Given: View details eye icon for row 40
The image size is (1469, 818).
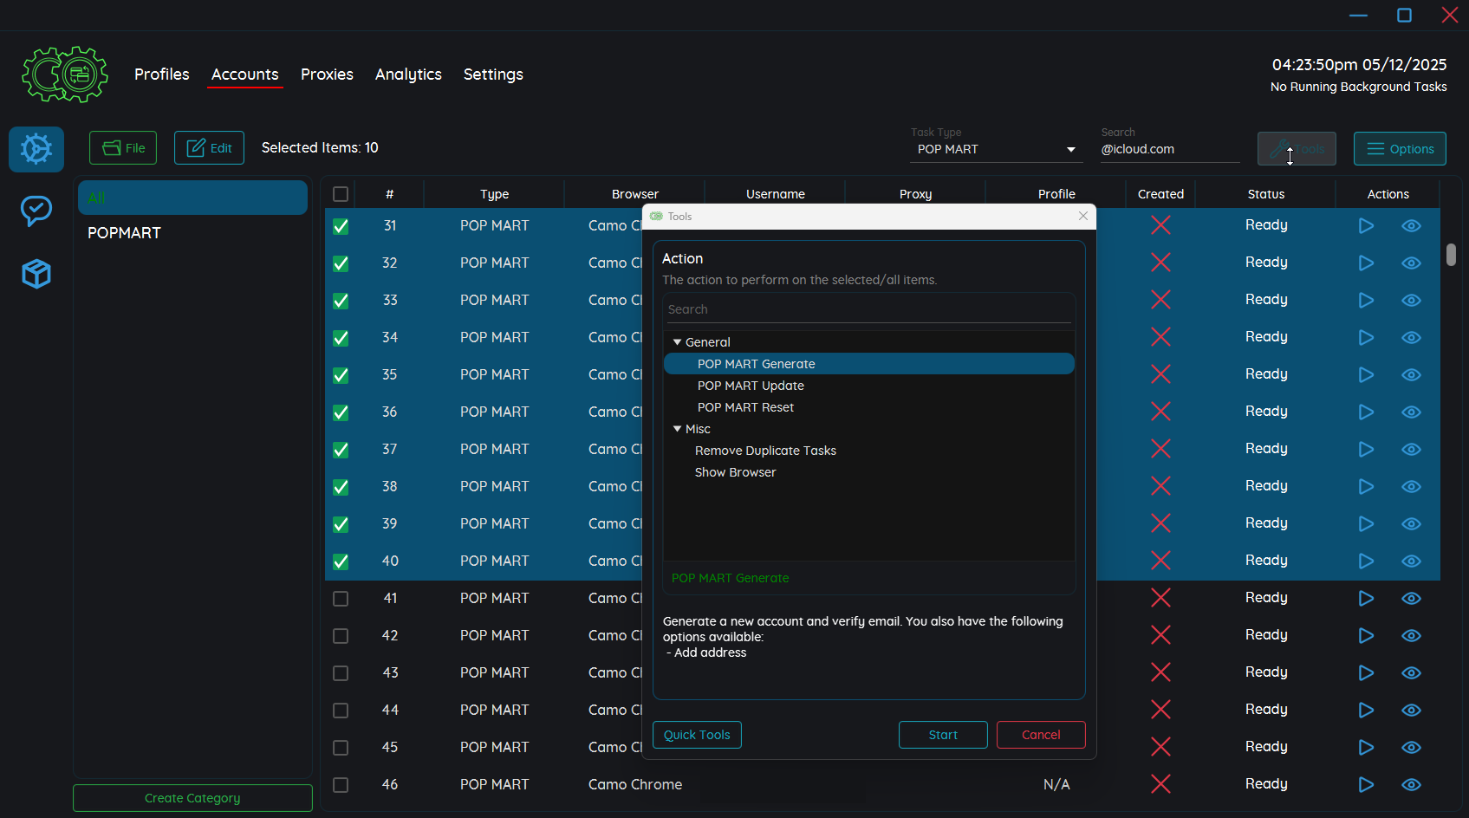Looking at the screenshot, I should tap(1411, 561).
